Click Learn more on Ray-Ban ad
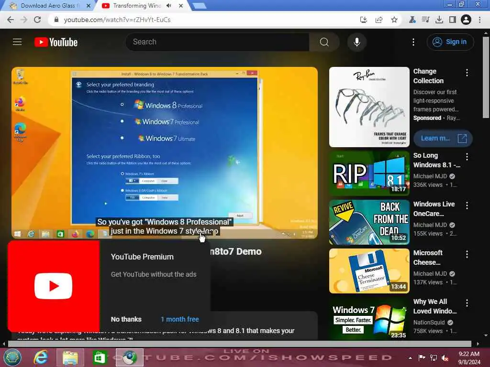Viewport: 490px width, 367px height. 443,138
